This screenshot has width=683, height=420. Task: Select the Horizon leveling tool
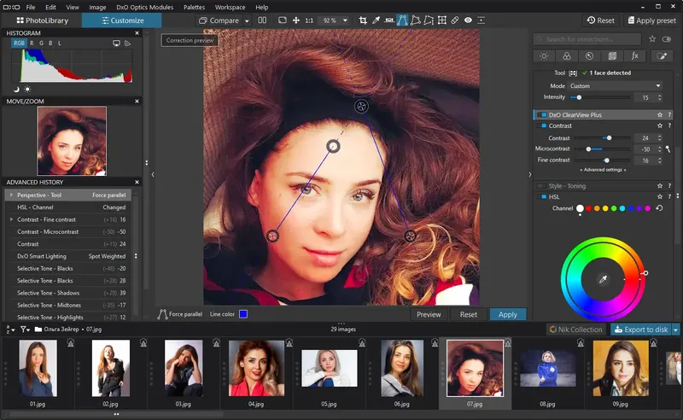click(x=390, y=20)
